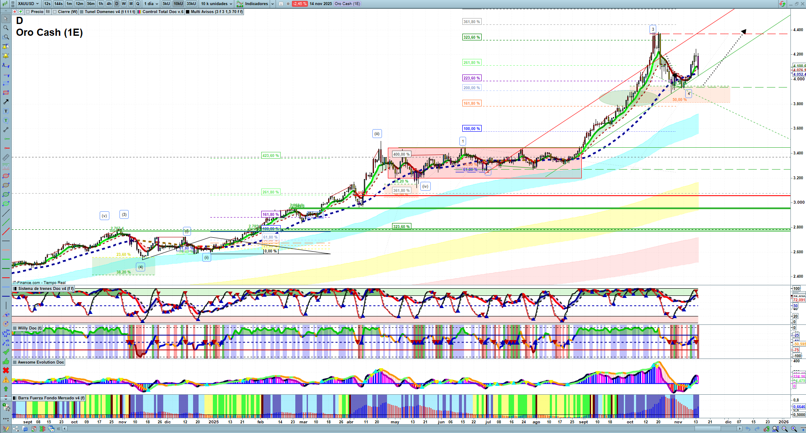The image size is (806, 433).
Task: Toggle the Precio checkbox
Action: [x=28, y=12]
